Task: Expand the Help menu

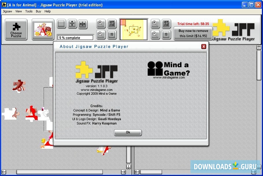Action: point(48,11)
